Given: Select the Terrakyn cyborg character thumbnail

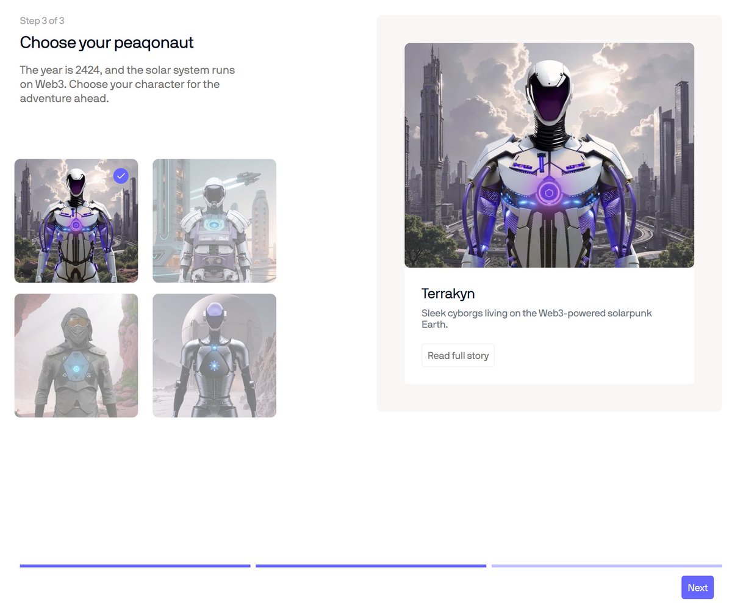Looking at the screenshot, I should (x=76, y=221).
